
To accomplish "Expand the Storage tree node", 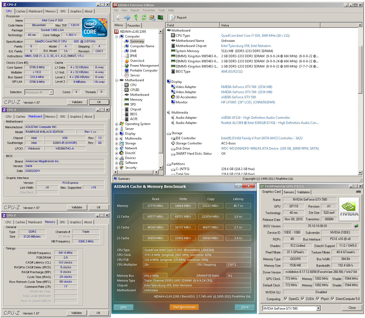I will coord(117,144).
